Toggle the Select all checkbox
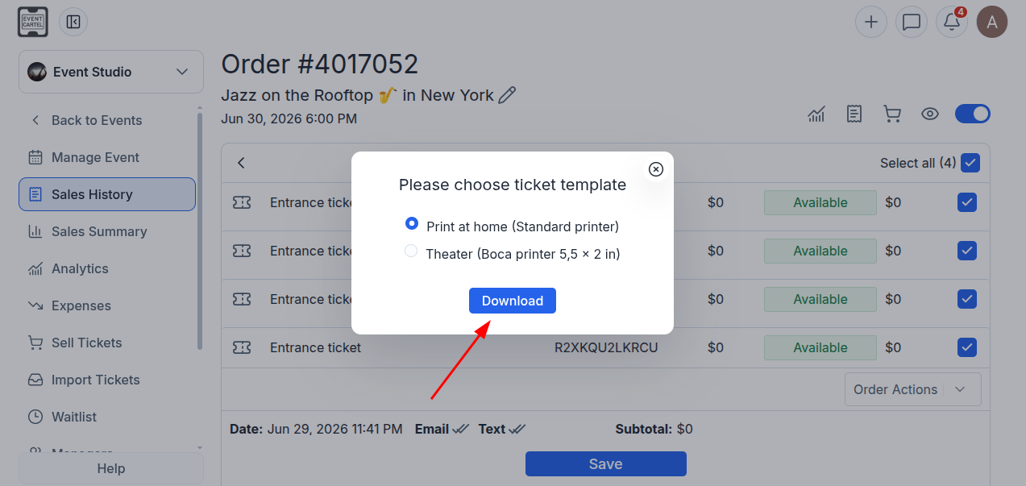Image resolution: width=1026 pixels, height=486 pixels. (x=970, y=163)
